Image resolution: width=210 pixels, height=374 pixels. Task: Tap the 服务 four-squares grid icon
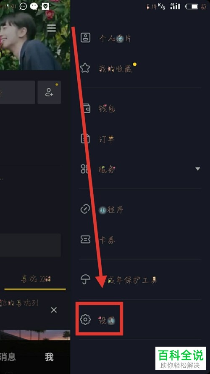(85, 169)
